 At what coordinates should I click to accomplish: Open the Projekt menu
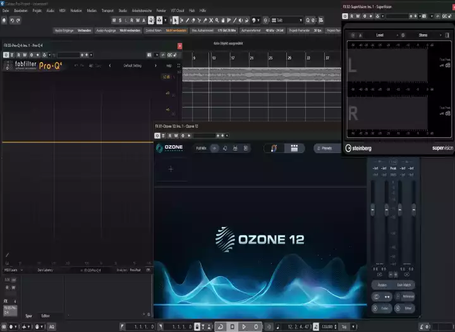[37, 11]
